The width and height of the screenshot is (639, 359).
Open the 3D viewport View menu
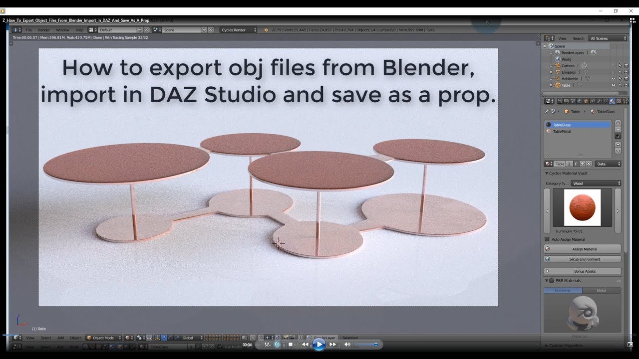click(30, 338)
